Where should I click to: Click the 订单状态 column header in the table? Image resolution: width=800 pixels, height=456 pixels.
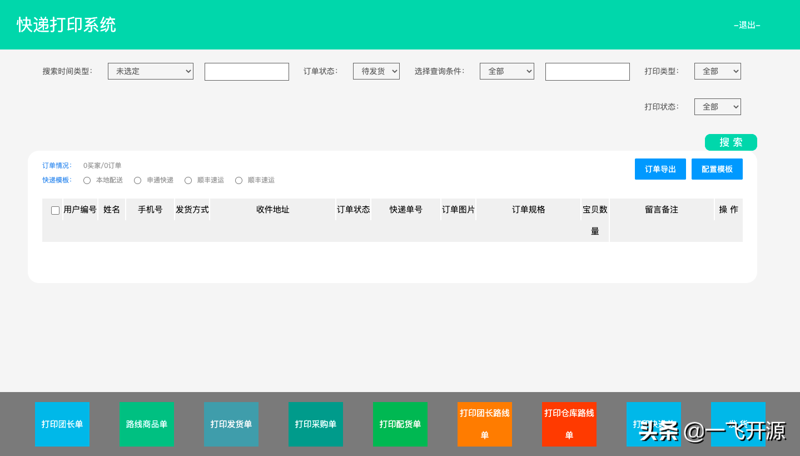coord(354,210)
